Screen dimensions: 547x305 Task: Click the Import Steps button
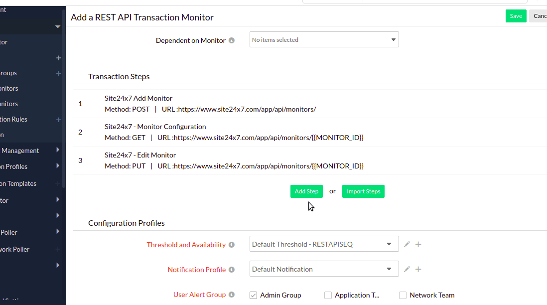(363, 191)
